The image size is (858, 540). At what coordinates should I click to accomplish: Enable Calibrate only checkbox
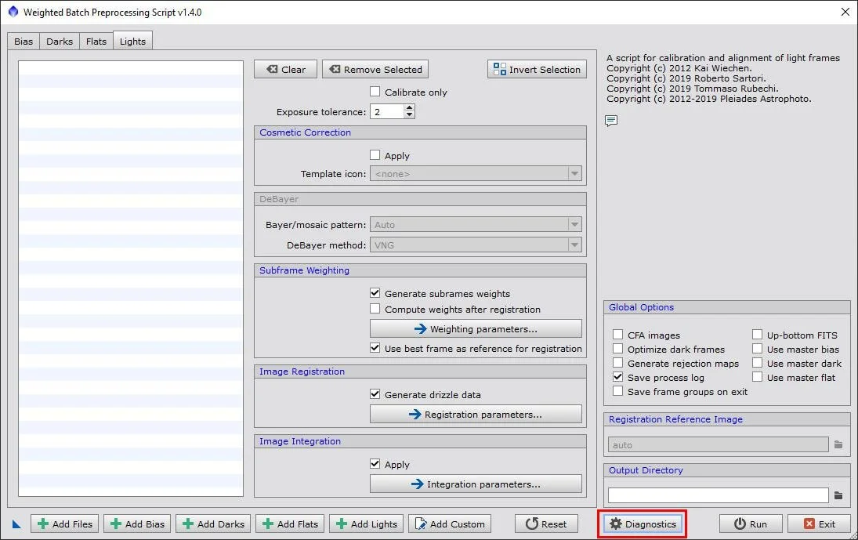(375, 92)
